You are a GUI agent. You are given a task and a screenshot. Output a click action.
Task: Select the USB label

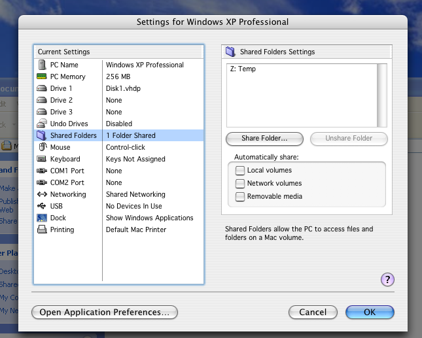coord(56,206)
